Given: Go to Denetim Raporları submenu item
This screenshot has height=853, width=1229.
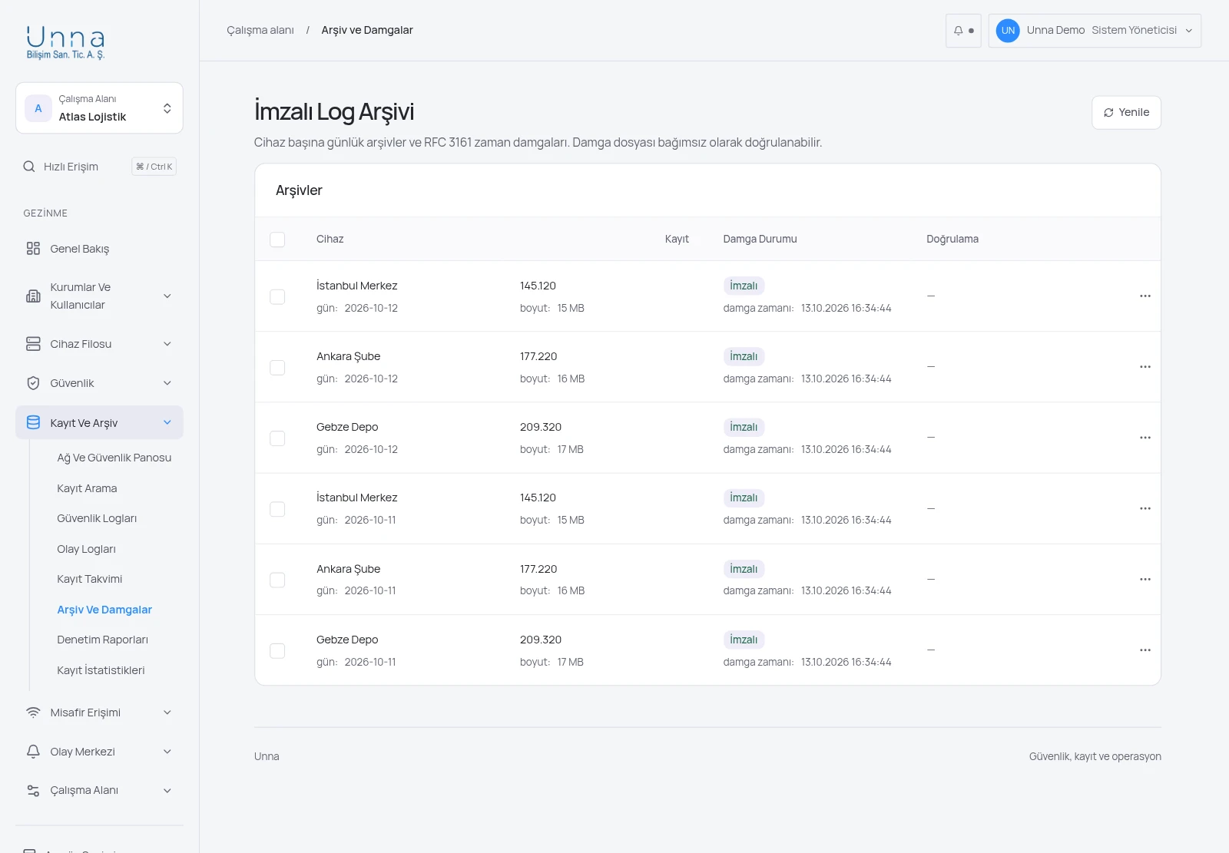Looking at the screenshot, I should click(x=102, y=640).
